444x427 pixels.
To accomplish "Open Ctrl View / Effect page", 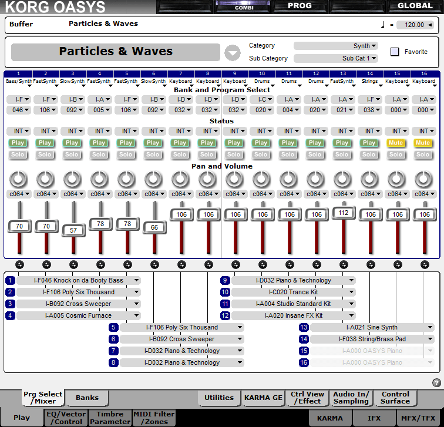I will (x=307, y=398).
